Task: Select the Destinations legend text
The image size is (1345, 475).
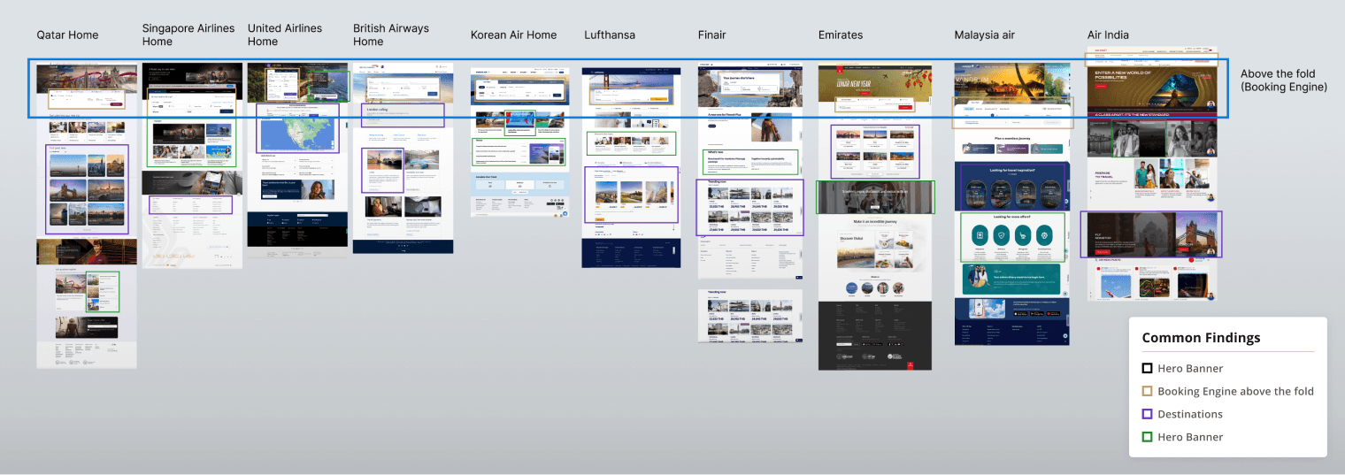Action: point(1190,414)
